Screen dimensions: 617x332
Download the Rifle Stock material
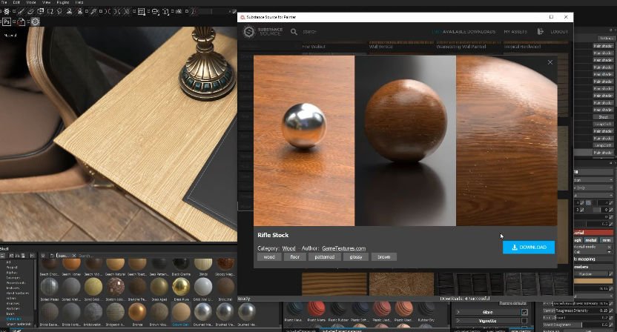pos(529,248)
